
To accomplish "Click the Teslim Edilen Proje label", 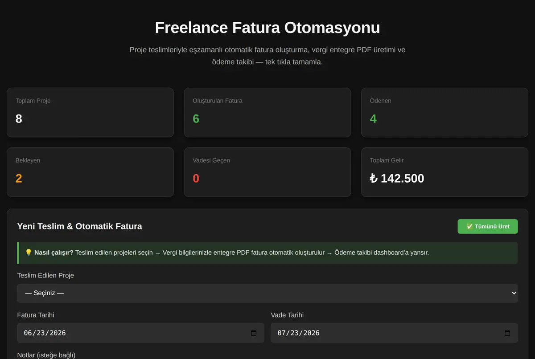I will coord(45,275).
